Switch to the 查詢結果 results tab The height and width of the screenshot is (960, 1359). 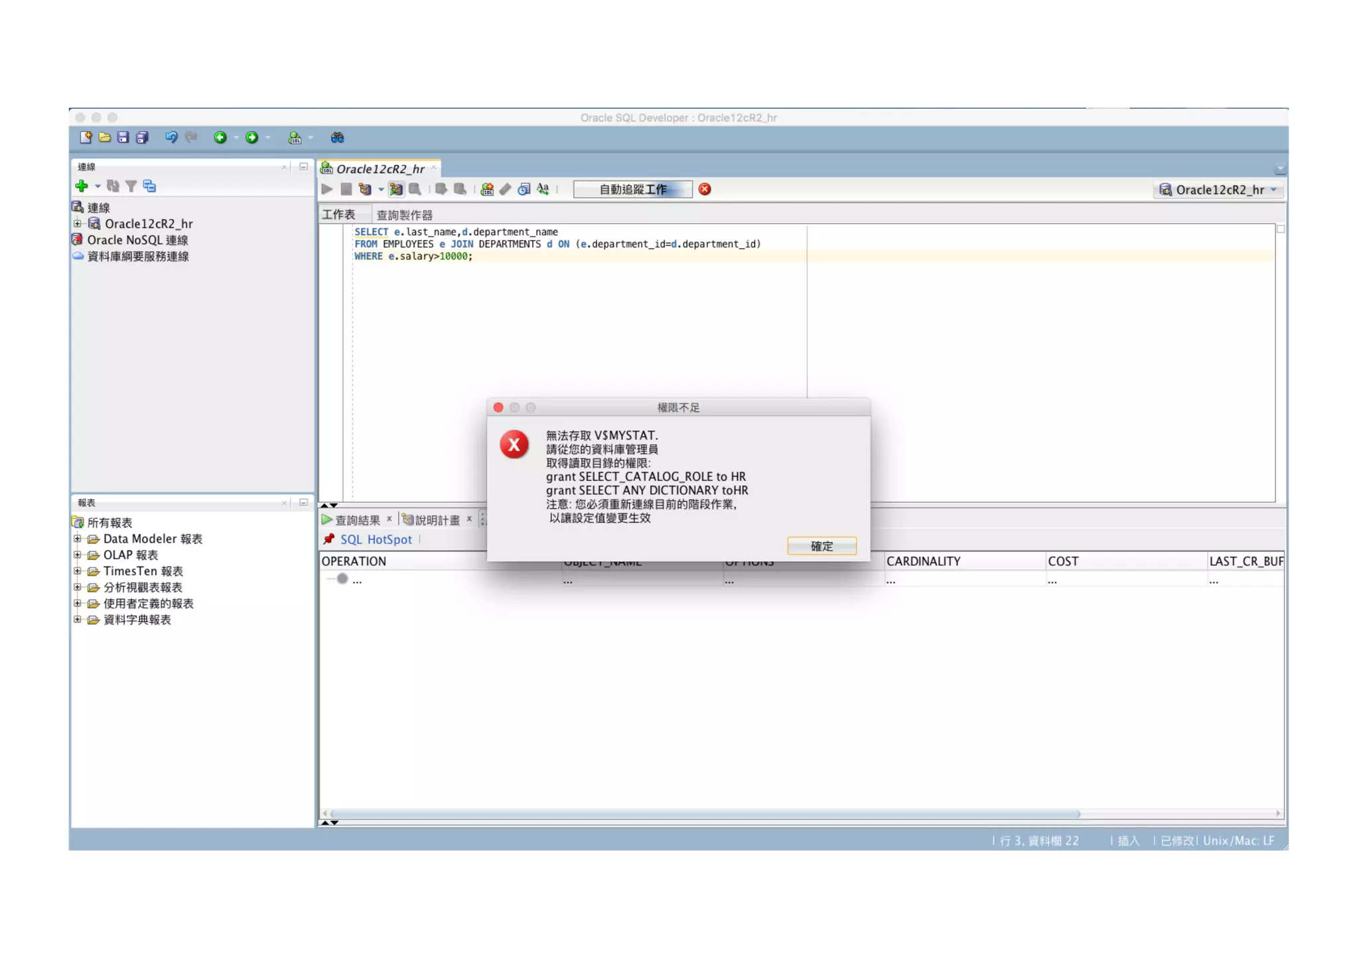click(357, 520)
